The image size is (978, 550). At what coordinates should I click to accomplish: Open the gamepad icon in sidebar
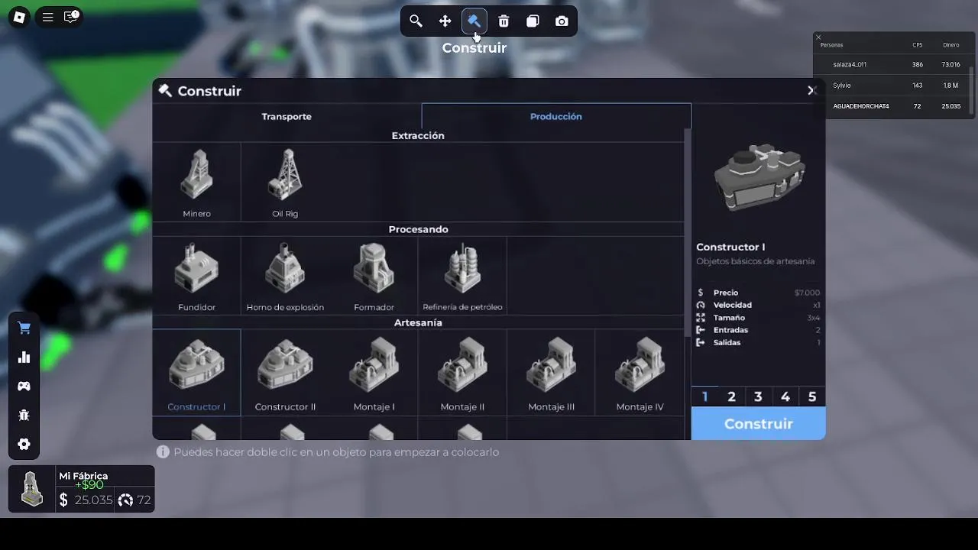point(24,386)
